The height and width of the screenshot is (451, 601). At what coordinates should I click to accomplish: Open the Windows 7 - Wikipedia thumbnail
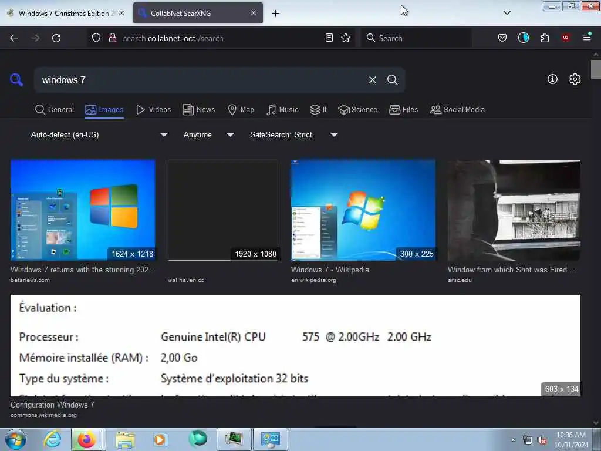tap(363, 210)
